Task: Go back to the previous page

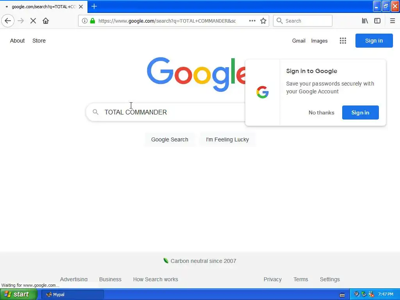Action: click(8, 21)
